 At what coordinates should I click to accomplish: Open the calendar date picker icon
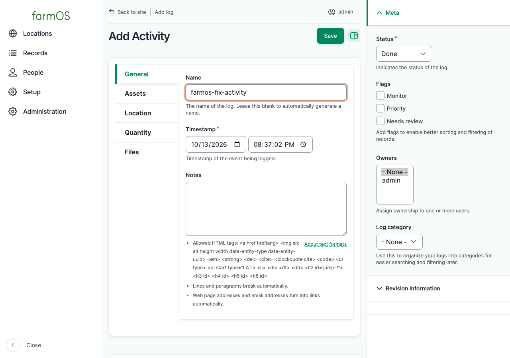click(x=237, y=144)
